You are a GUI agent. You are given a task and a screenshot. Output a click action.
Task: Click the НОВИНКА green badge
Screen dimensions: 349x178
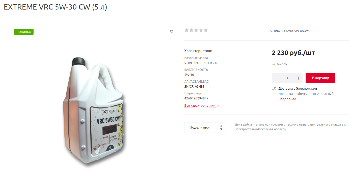click(x=24, y=32)
